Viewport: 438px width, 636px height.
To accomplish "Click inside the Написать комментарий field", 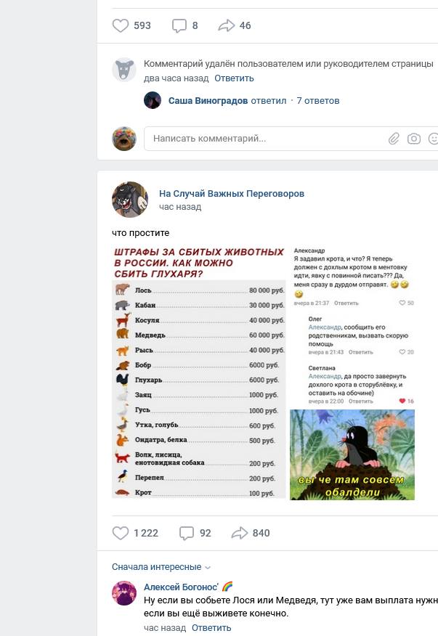I will click(x=264, y=139).
